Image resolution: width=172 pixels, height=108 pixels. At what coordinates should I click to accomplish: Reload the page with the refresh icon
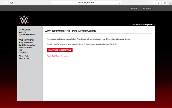click(120, 3)
